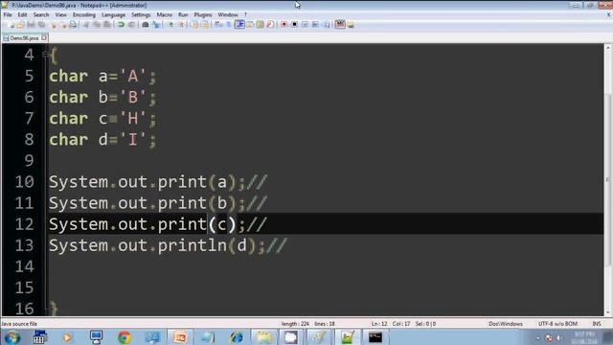Open the Edit menu

click(22, 14)
